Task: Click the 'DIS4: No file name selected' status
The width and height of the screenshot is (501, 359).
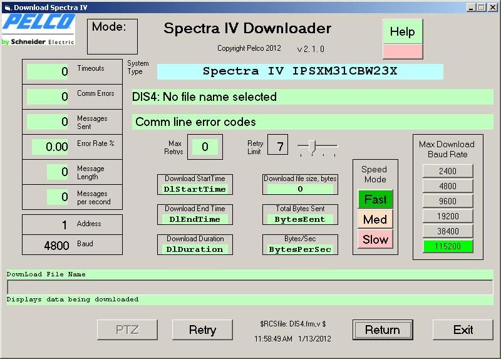Action: (x=312, y=96)
